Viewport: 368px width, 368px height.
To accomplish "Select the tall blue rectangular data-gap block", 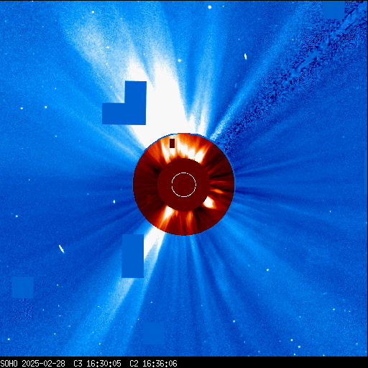I will 133,256.
